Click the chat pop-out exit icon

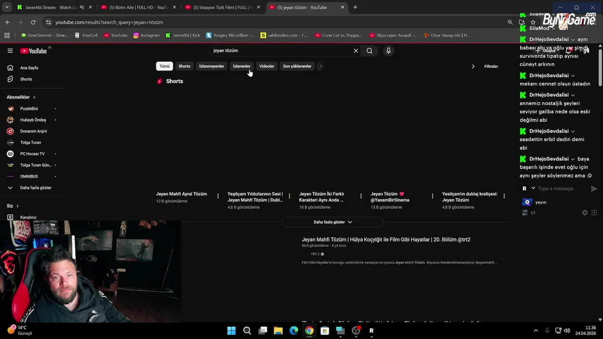pyautogui.click(x=594, y=213)
